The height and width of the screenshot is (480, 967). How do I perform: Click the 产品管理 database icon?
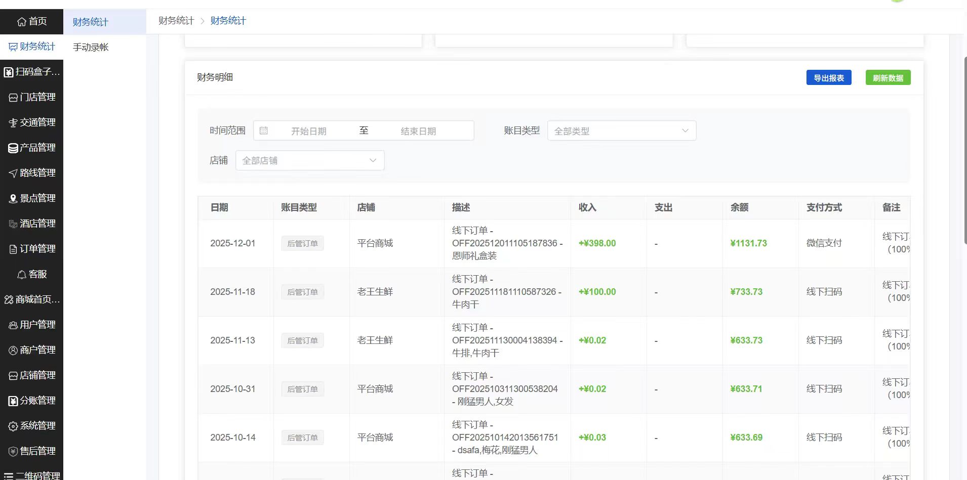[x=13, y=148]
